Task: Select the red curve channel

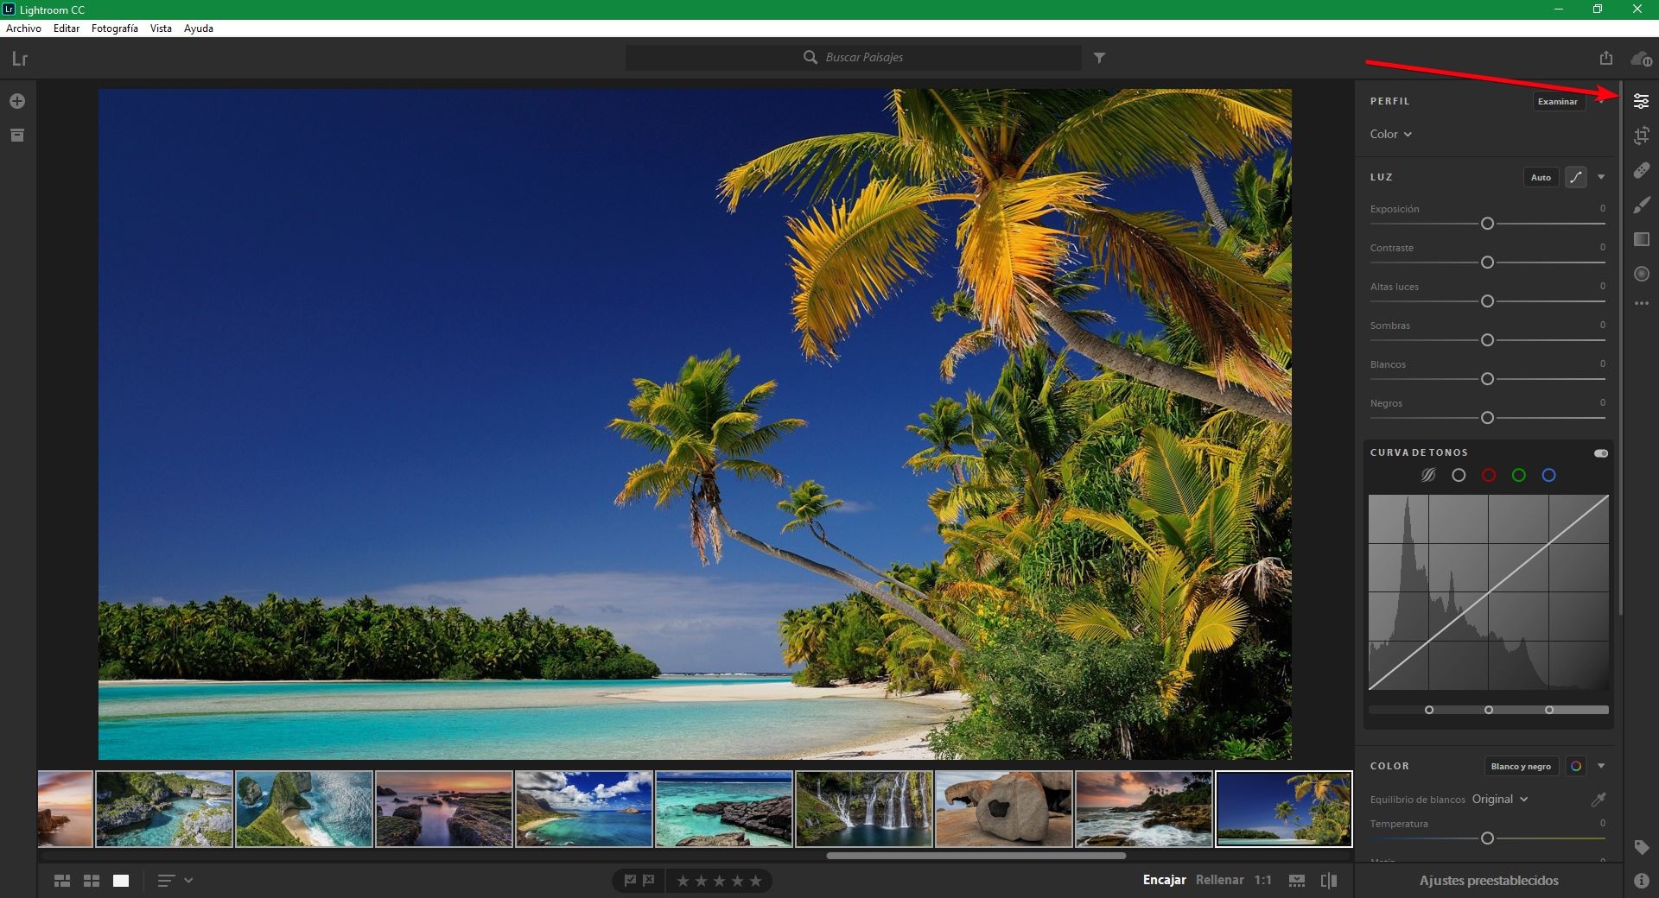Action: click(1489, 475)
